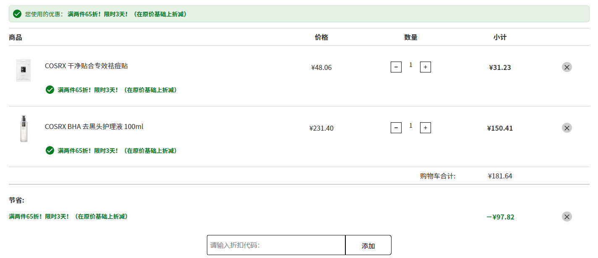The width and height of the screenshot is (598, 258).
Task: Click green check icon under BHA item
Action: (x=50, y=150)
